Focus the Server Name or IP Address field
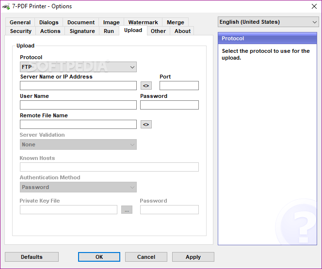 click(78, 86)
